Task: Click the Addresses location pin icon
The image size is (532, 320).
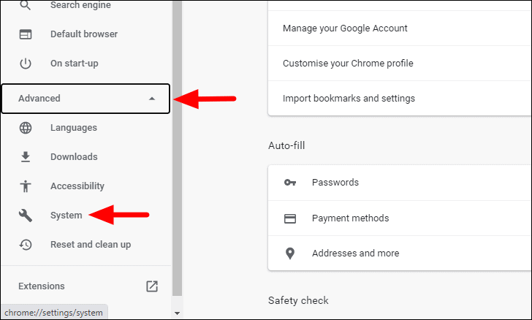Action: click(289, 254)
